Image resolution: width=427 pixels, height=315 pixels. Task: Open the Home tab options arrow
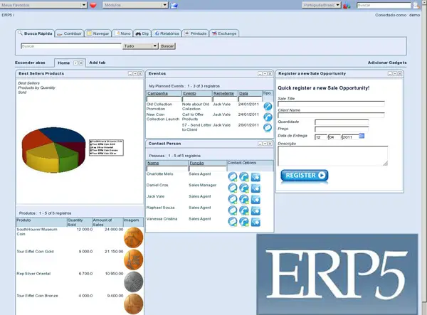[75, 63]
